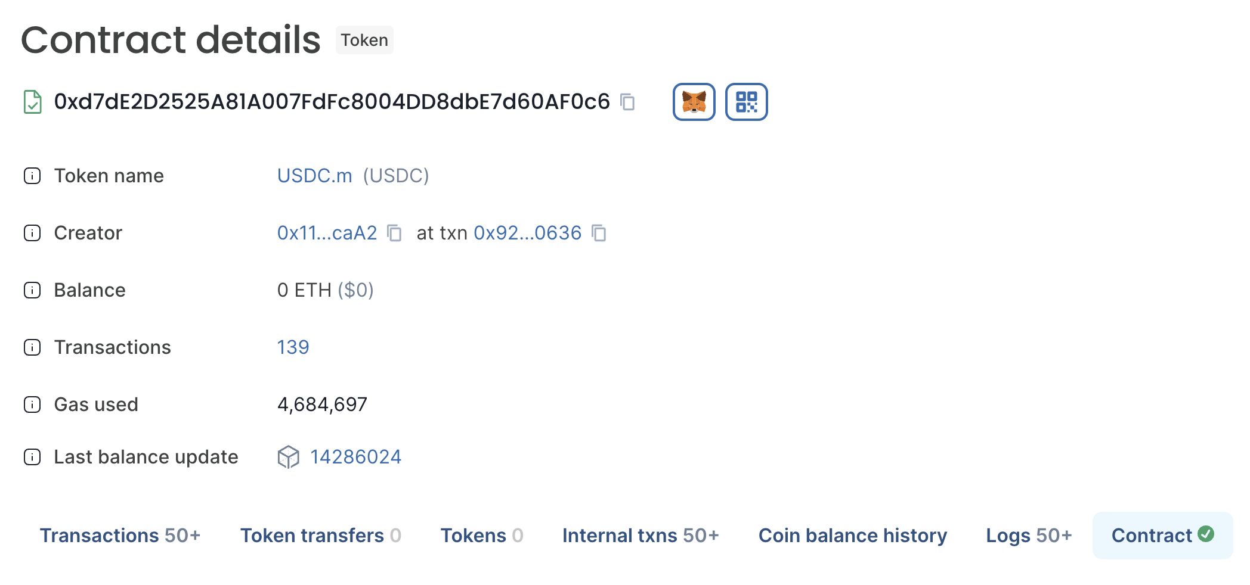Click the info icon next to Token name
The image size is (1250, 585).
(x=31, y=175)
